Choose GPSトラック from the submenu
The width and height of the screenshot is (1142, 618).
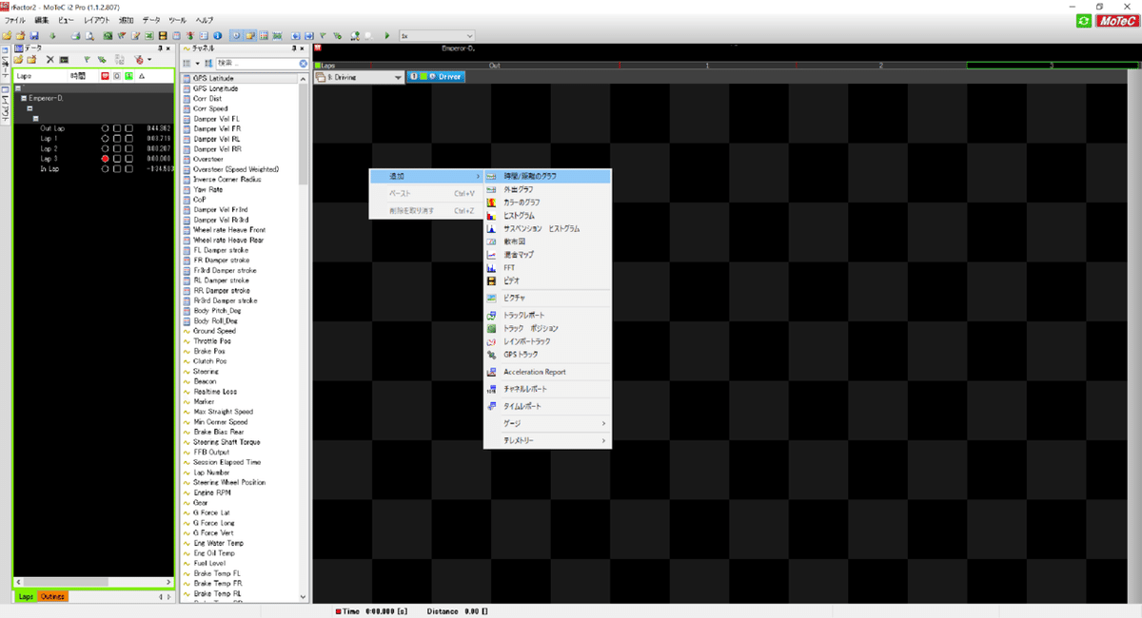[x=547, y=354]
